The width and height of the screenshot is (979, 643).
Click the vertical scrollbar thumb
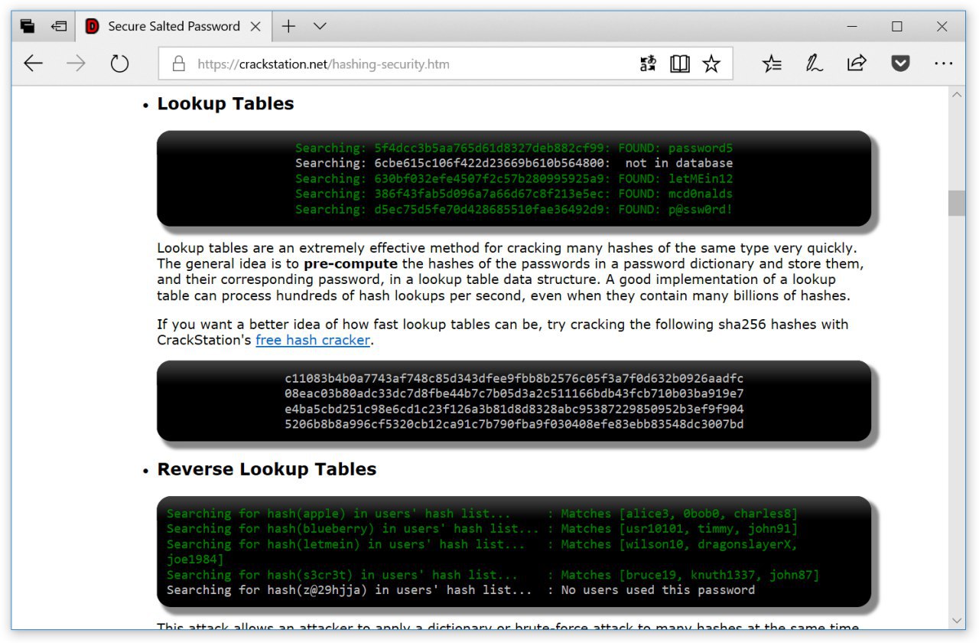pos(956,203)
